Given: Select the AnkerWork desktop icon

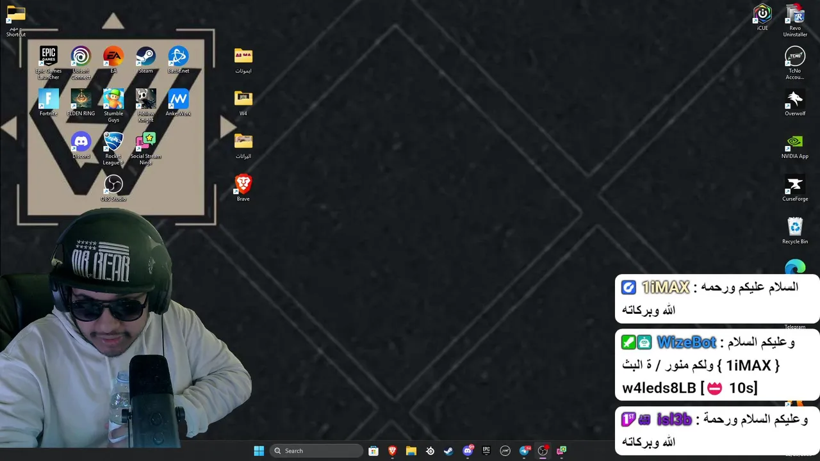Looking at the screenshot, I should (178, 102).
